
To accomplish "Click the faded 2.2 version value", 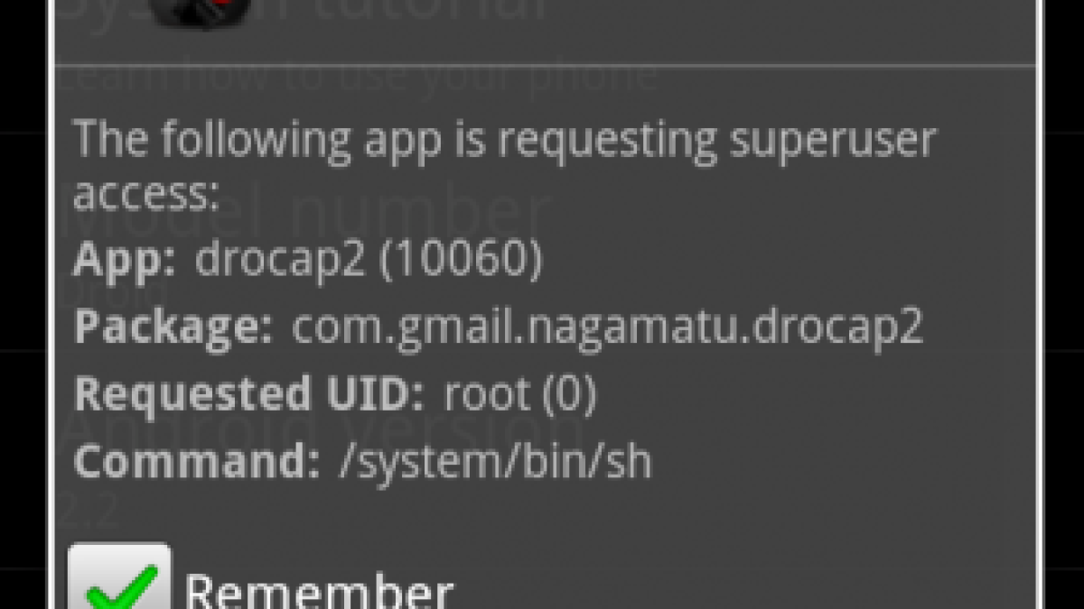I will point(90,512).
